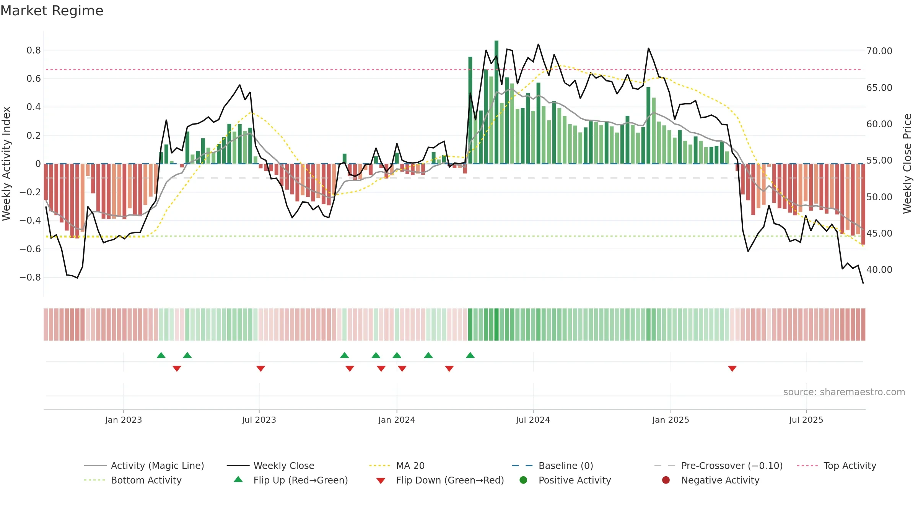The width and height of the screenshot is (918, 516).
Task: Toggle the Flip Down (Green→Red) legend entry
Action: tap(440, 480)
